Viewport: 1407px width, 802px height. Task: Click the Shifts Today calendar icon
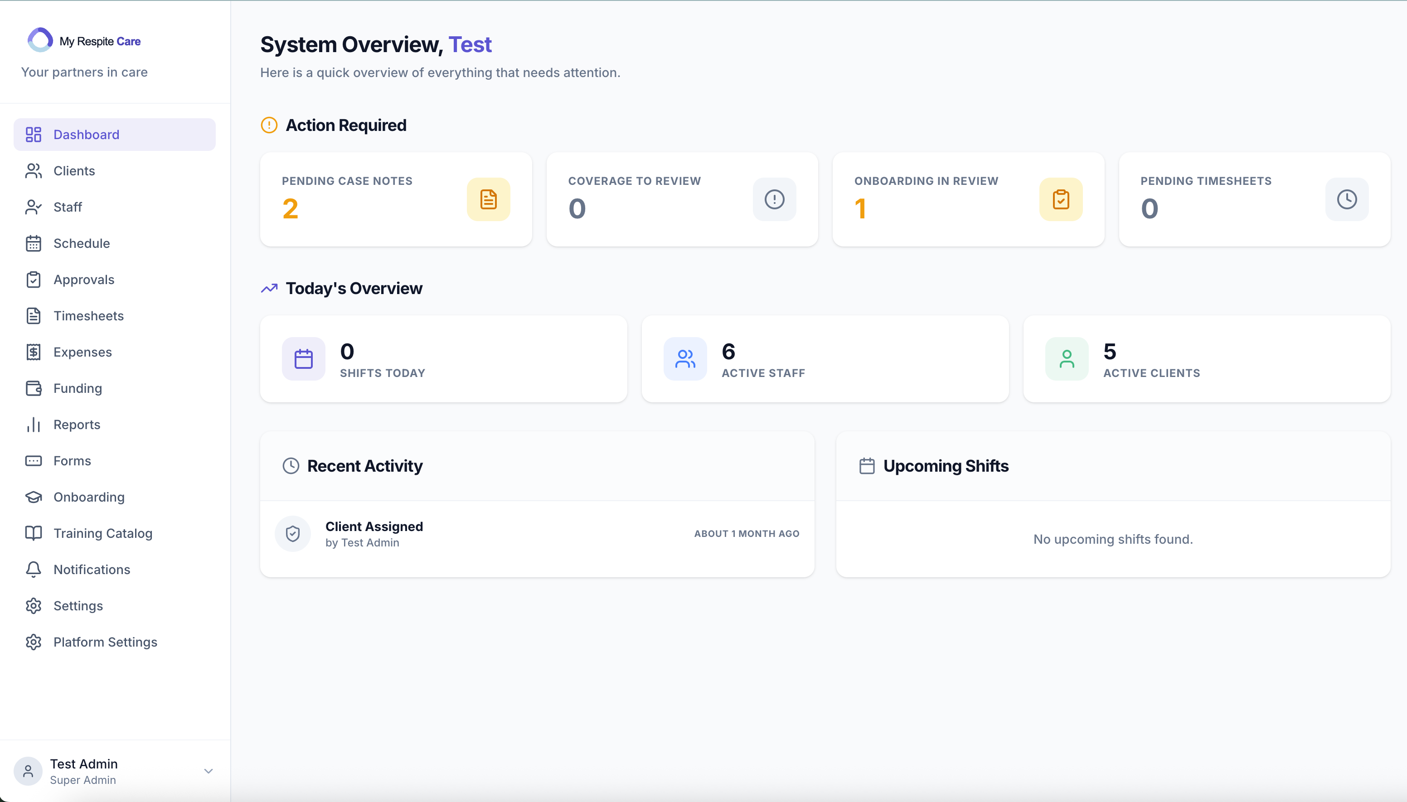(x=304, y=358)
